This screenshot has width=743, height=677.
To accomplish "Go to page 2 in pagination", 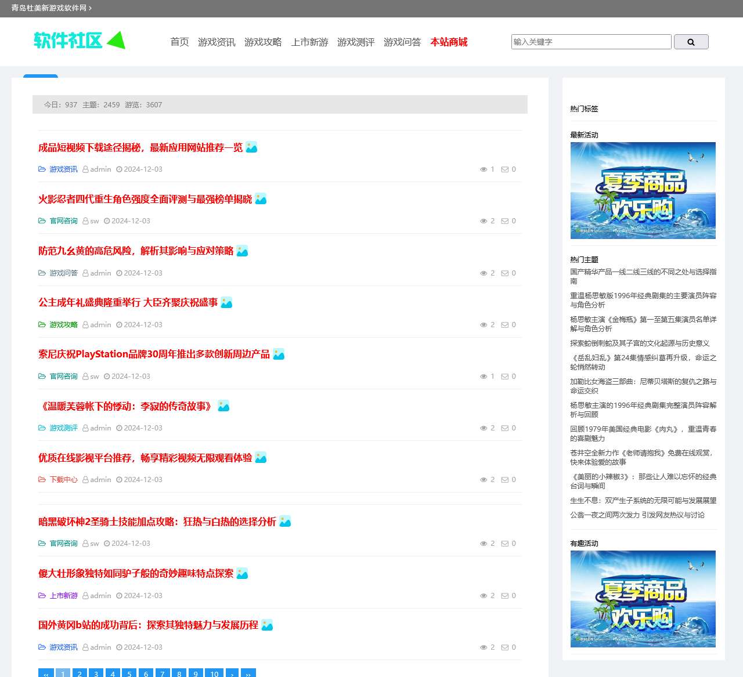I will coord(80,674).
